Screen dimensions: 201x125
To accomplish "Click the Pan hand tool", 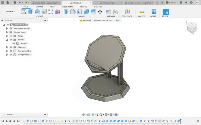I will (x=93, y=115).
